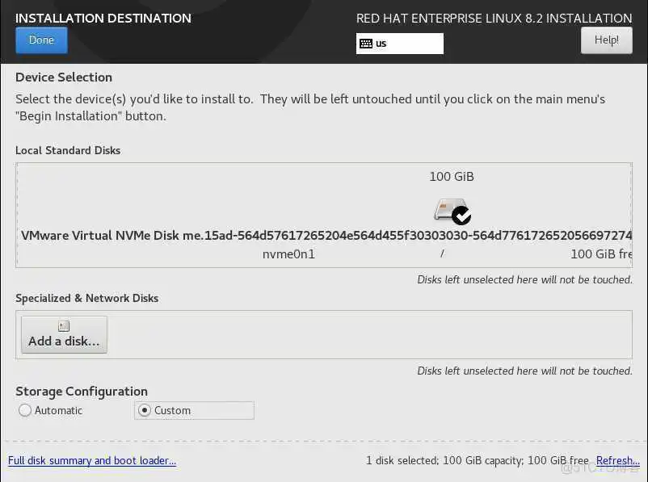Click RED HAT ENTERPRISE LINUX 8.2 INSTALLATION text
Screen dimensions: 648x482
(x=494, y=19)
